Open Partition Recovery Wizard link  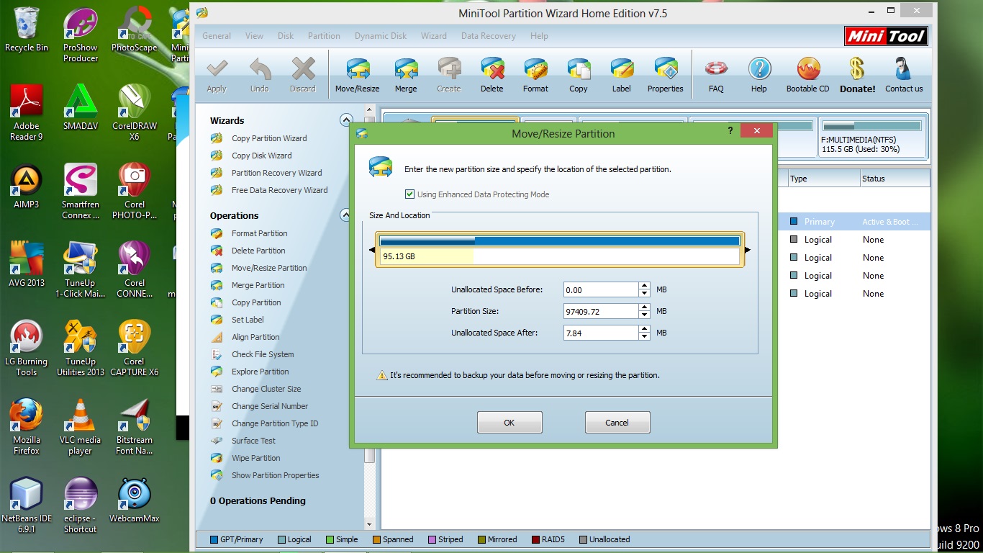(x=277, y=173)
